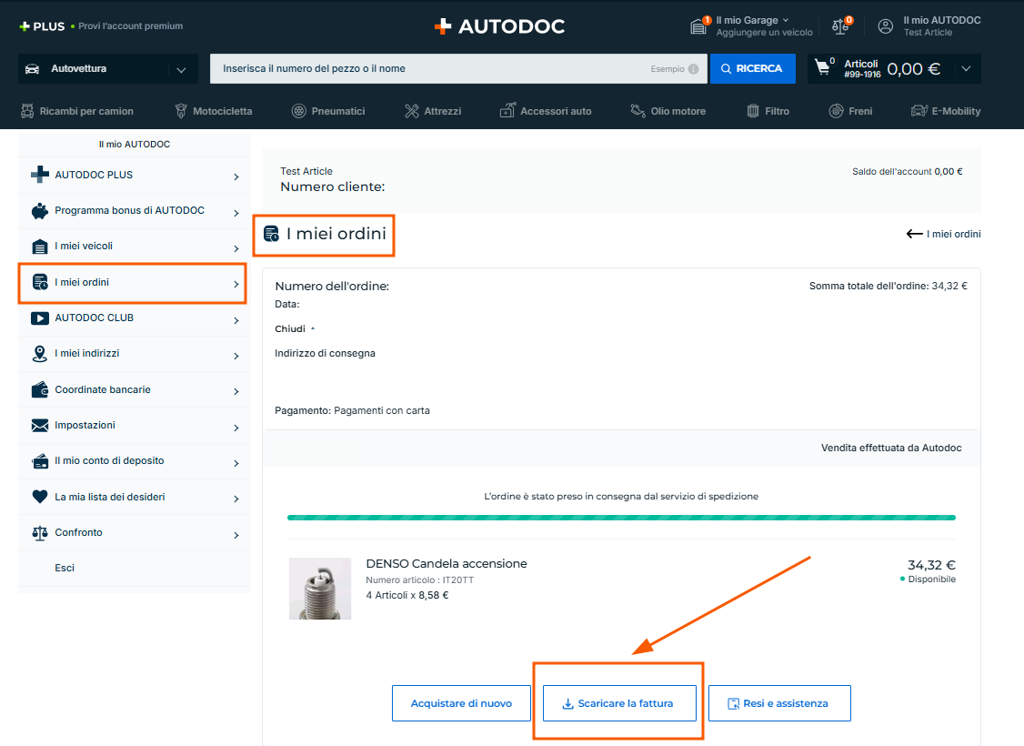Click the AUTODOC logo in header

499,26
